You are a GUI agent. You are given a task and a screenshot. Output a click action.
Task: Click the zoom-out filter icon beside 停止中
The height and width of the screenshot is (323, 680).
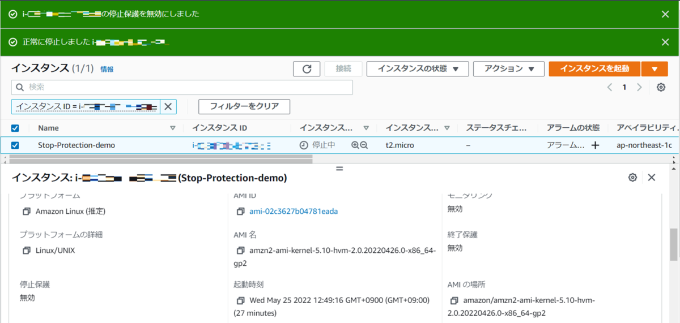(364, 145)
